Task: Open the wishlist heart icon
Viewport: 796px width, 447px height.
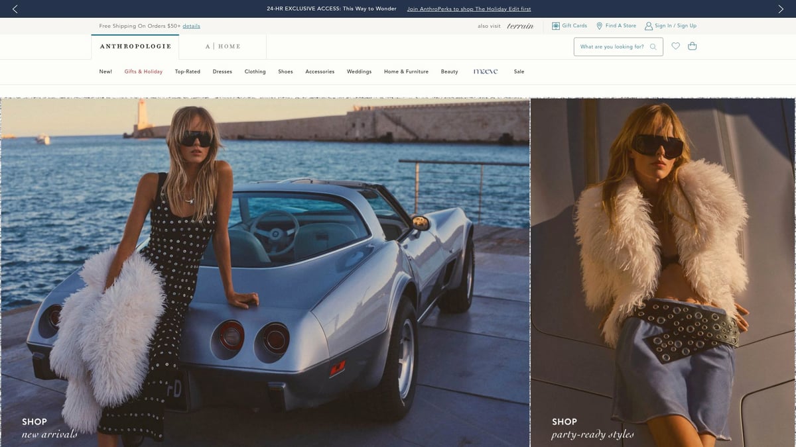Action: [676, 46]
